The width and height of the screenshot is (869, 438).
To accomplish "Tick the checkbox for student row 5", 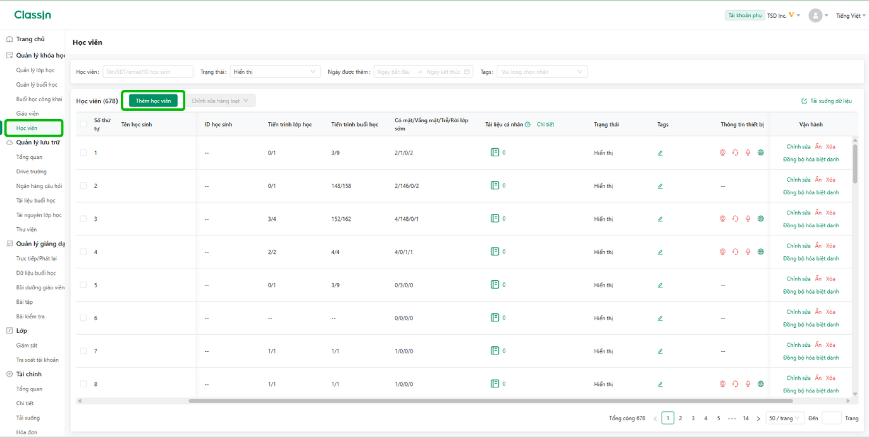I will (83, 285).
